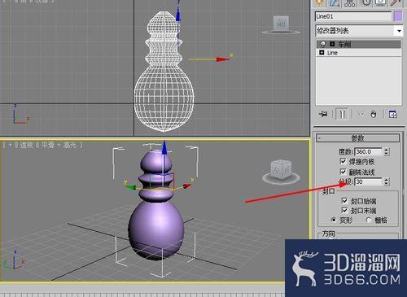Click Remove Modifier trash icon
This screenshot has width=407, height=297.
point(374,115)
